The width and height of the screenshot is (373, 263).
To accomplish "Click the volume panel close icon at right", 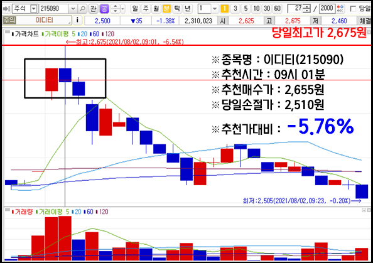I will (369, 210).
